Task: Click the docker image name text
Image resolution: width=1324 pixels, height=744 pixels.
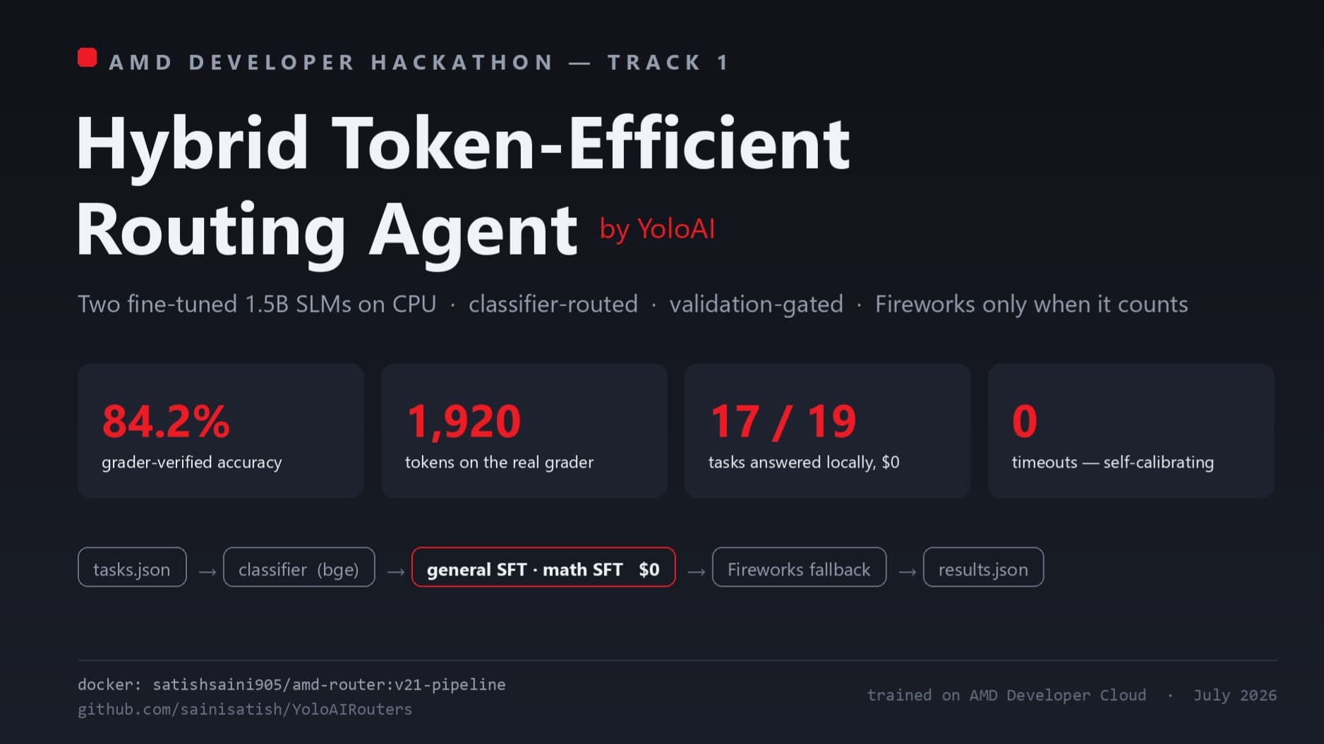Action: coord(329,685)
